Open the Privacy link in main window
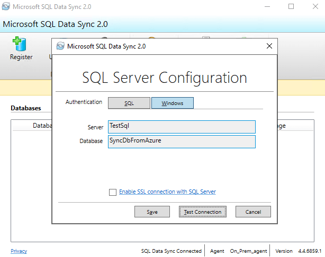The width and height of the screenshot is (325, 257). [19, 251]
